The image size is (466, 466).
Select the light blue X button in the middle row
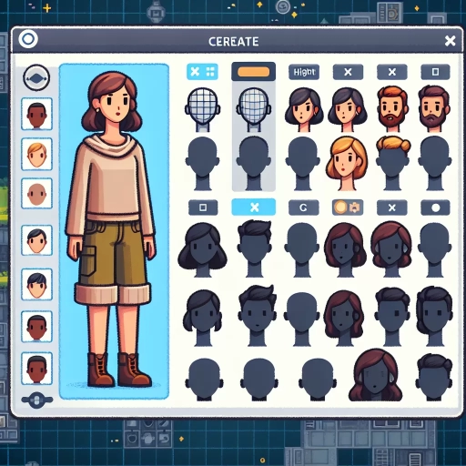point(254,208)
